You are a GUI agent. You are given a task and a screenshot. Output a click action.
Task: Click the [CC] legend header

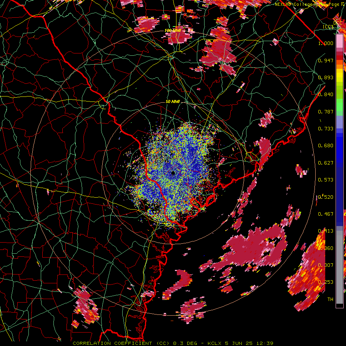pyautogui.click(x=328, y=27)
